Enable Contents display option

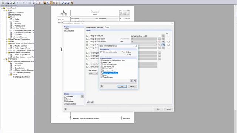click(65, 99)
